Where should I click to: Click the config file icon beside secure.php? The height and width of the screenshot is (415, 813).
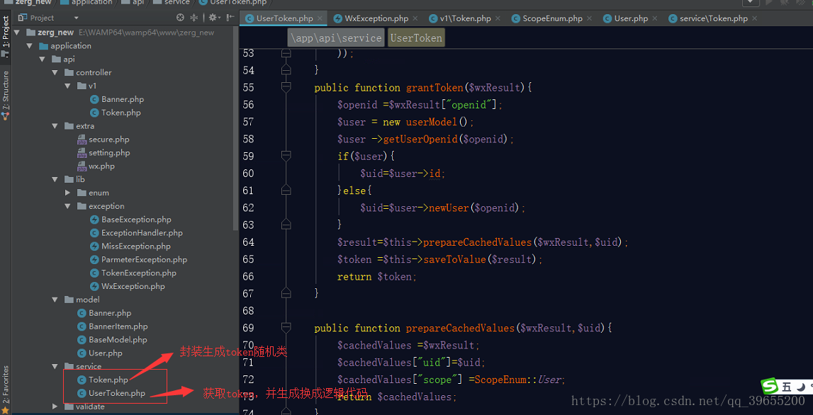click(x=82, y=140)
